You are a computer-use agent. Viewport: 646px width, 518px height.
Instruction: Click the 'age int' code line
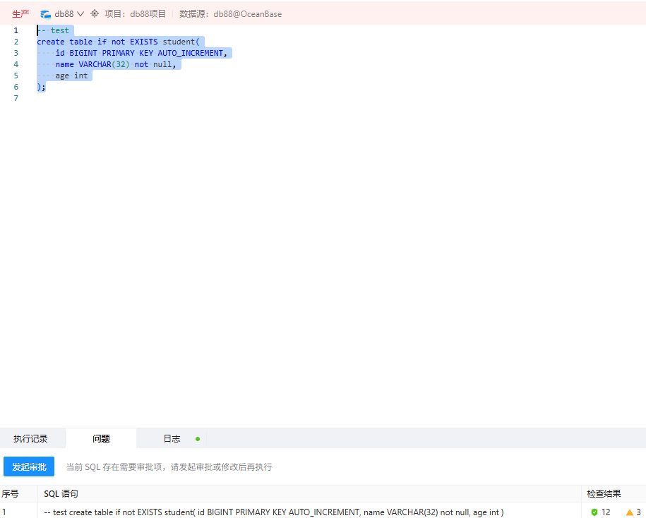[x=71, y=76]
